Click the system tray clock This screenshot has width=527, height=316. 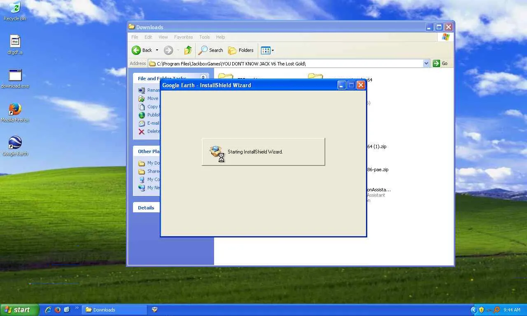pos(512,310)
